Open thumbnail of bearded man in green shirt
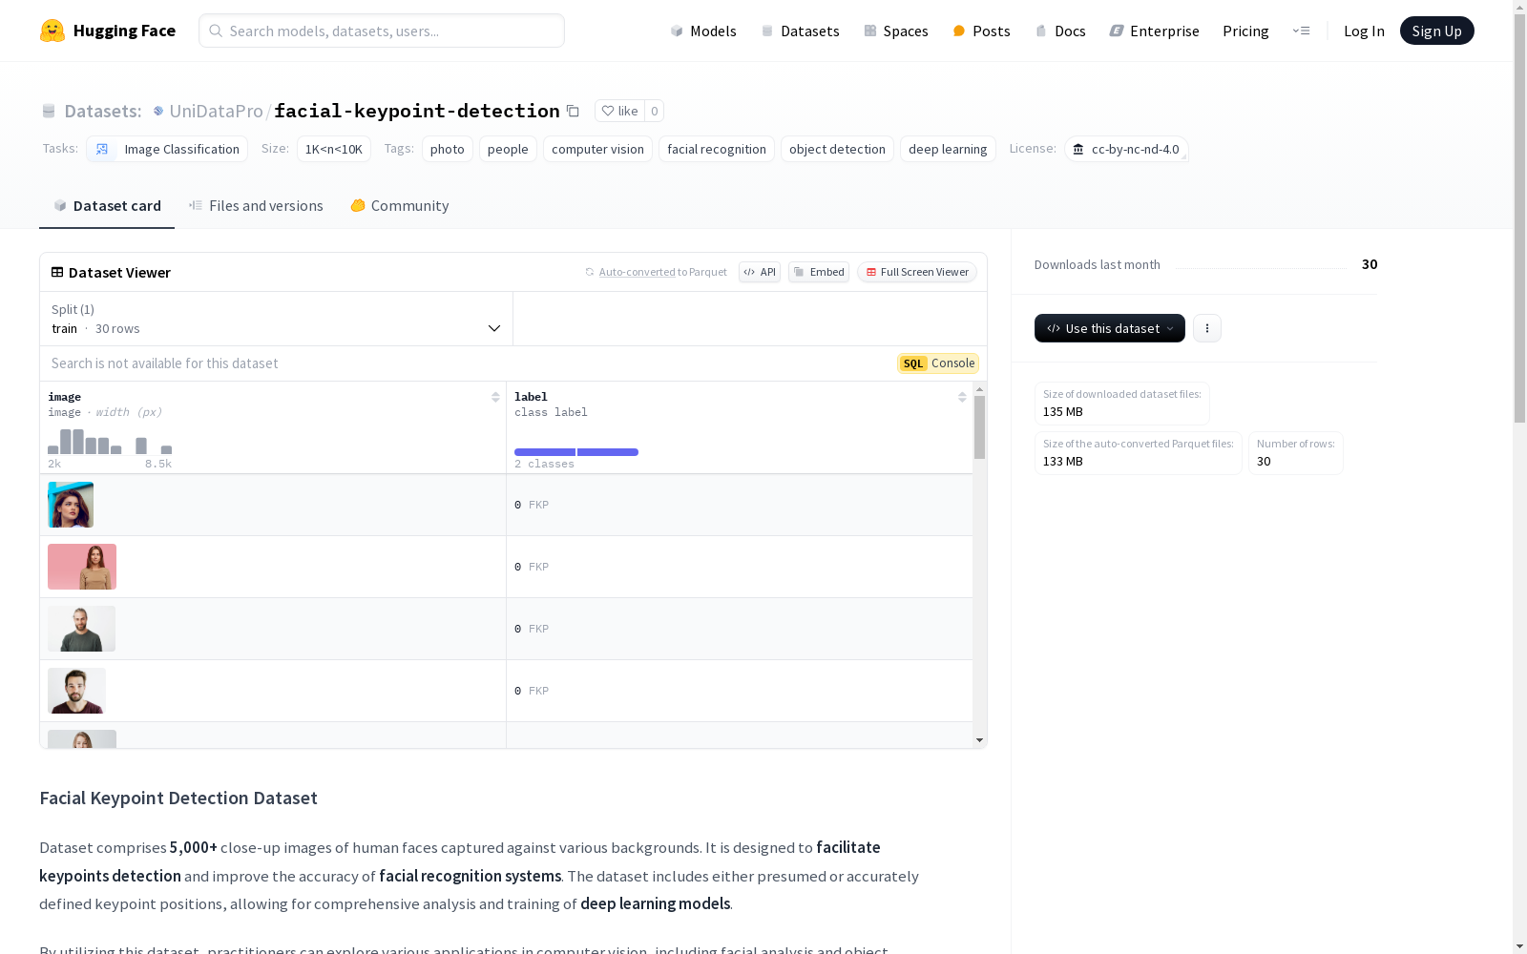Image resolution: width=1527 pixels, height=954 pixels. coord(81,629)
